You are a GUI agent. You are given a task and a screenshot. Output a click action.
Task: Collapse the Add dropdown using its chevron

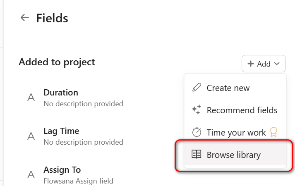pyautogui.click(x=277, y=64)
